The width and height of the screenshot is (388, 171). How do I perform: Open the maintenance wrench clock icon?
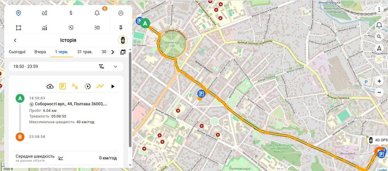[x=71, y=27]
